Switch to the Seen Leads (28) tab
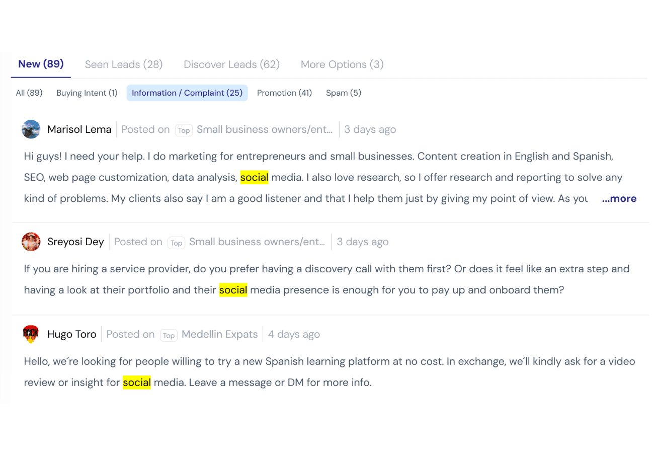 pyautogui.click(x=124, y=64)
